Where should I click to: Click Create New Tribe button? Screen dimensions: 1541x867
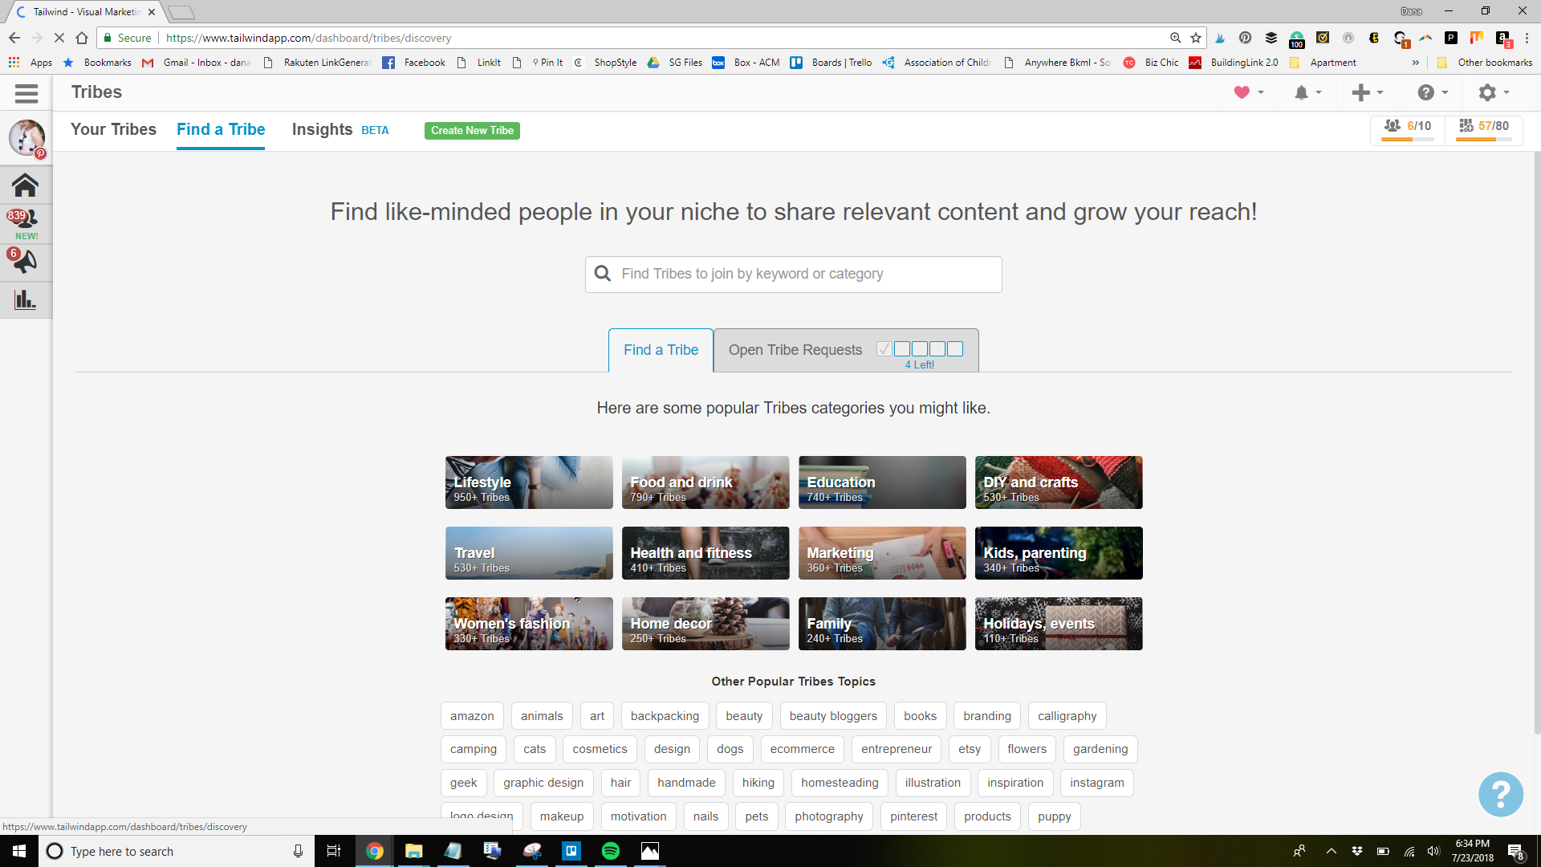tap(472, 131)
